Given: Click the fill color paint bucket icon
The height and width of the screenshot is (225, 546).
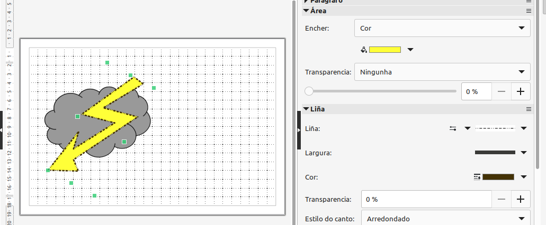Looking at the screenshot, I should tap(363, 50).
